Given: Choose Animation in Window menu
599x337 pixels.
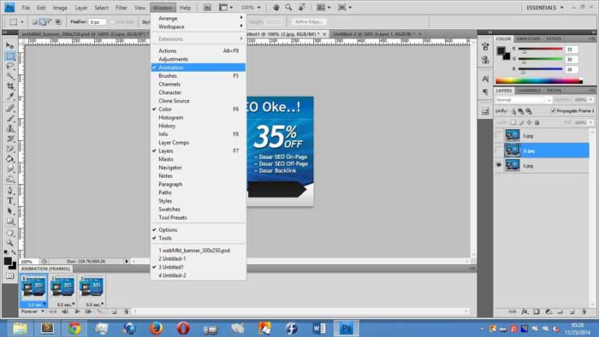Looking at the screenshot, I should [x=199, y=68].
